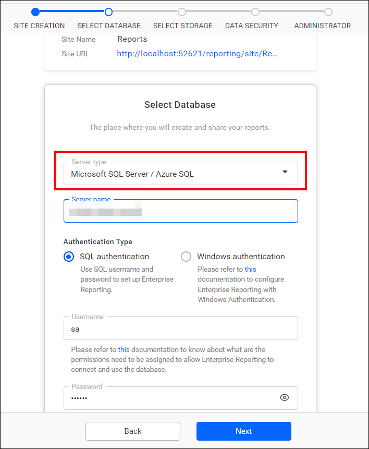Screen dimensions: 369x449
Task: Click the 'Authentication Type' label
Action: coord(98,241)
